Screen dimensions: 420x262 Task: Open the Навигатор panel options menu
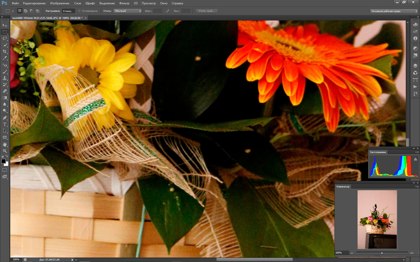click(x=417, y=186)
